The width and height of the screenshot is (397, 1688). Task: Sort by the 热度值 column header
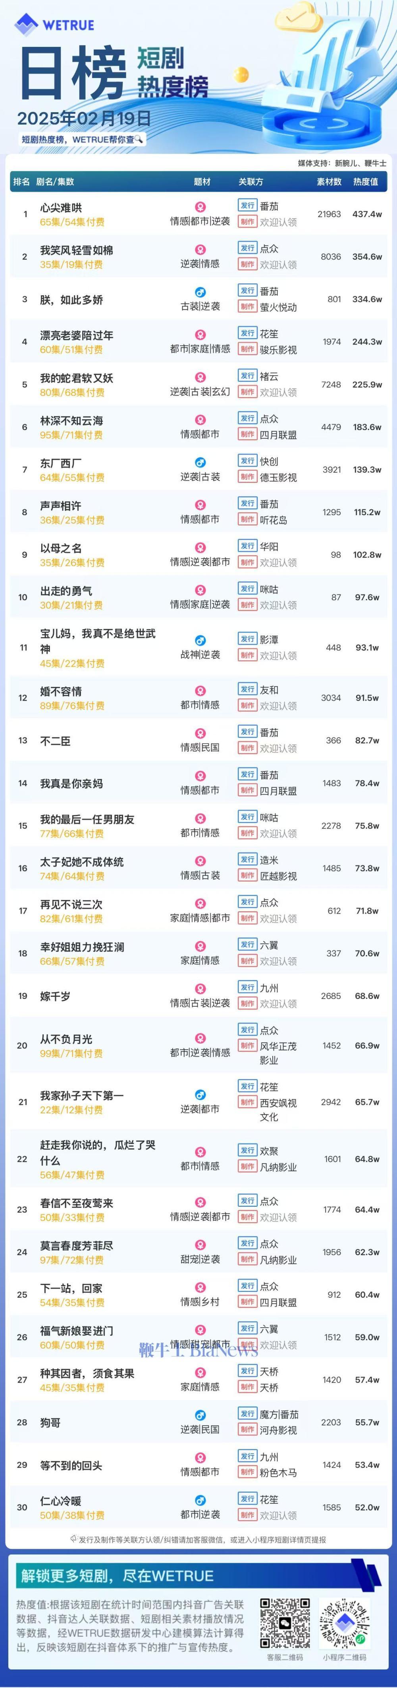pos(365,181)
